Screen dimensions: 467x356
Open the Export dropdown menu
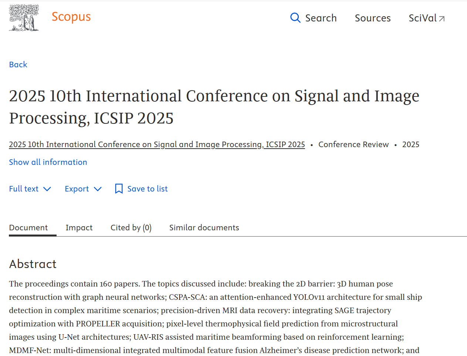[77, 189]
